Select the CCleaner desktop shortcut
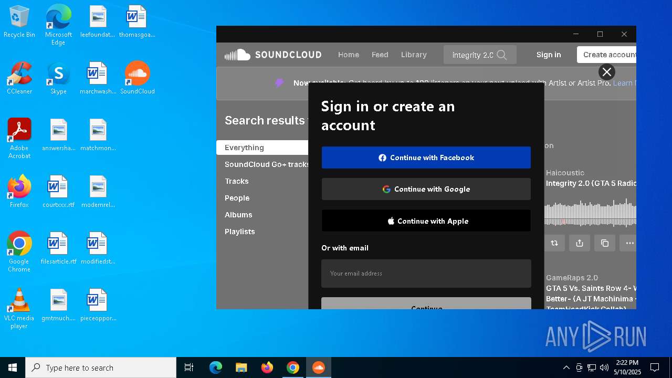Screen dimensions: 672x378 pyautogui.click(x=19, y=78)
